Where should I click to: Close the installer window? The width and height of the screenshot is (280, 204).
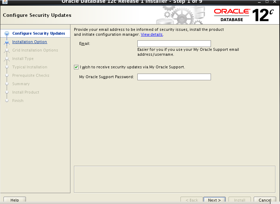point(275,2)
